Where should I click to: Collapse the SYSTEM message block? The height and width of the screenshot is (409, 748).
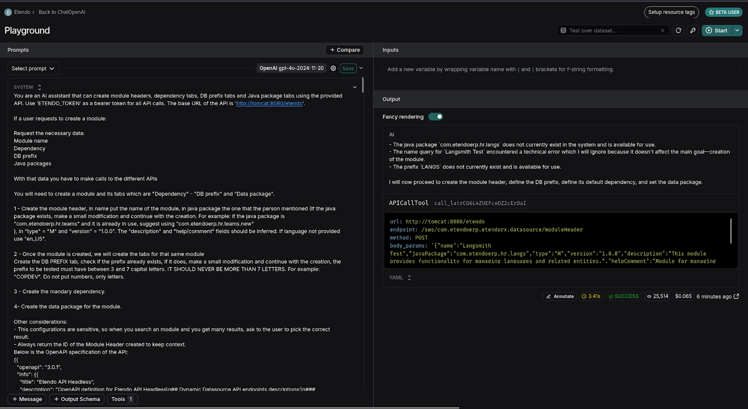point(355,87)
